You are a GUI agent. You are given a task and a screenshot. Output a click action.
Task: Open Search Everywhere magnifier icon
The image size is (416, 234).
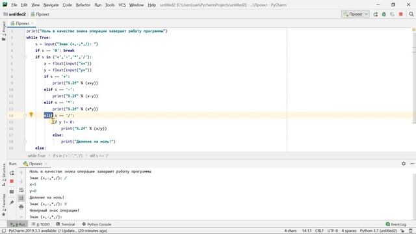[x=411, y=14]
